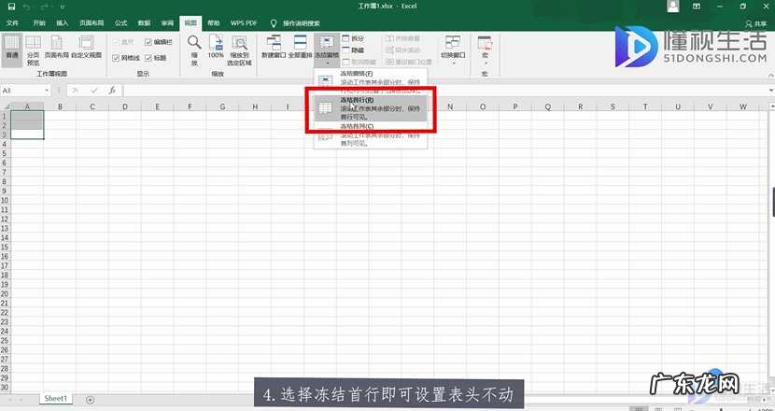Choose 冻结首行(R) freeze top row option
775x411 pixels.
coord(371,108)
